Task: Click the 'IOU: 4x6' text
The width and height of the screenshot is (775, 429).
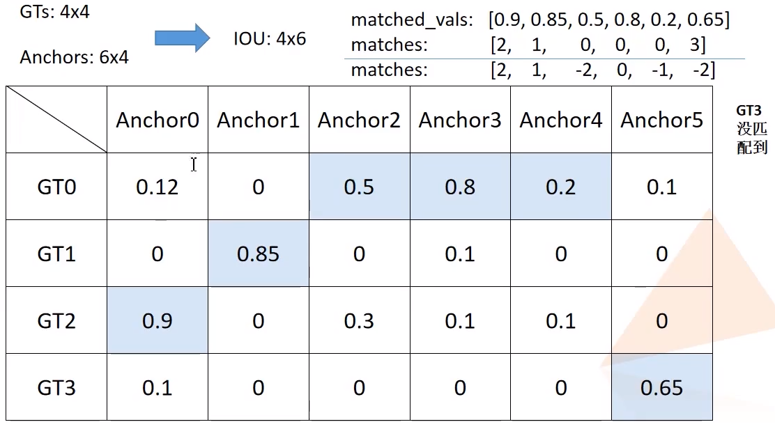Action: tap(270, 38)
